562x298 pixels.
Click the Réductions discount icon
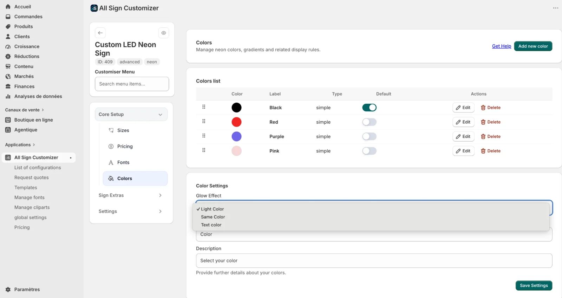coord(8,56)
